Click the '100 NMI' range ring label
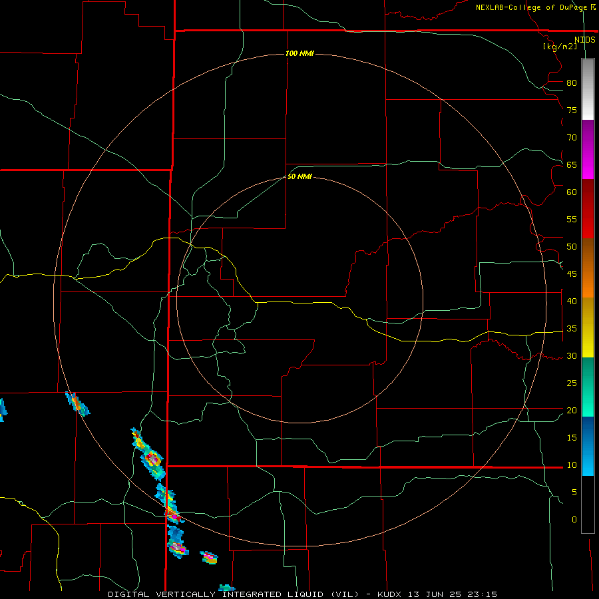Image resolution: width=599 pixels, height=599 pixels. click(299, 53)
